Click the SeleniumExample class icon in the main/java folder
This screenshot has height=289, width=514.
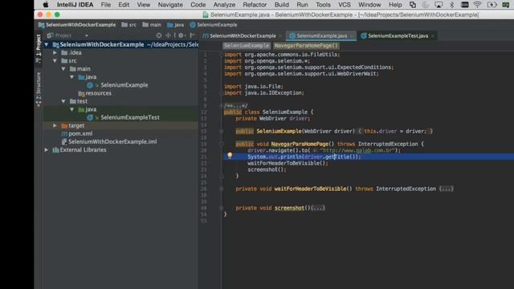pos(90,85)
